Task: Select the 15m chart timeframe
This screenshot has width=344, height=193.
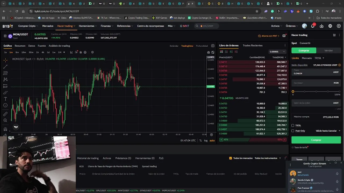Action: pos(24,52)
